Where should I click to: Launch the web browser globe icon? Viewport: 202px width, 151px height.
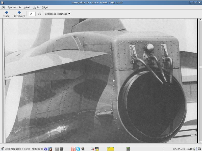tap(46, 149)
